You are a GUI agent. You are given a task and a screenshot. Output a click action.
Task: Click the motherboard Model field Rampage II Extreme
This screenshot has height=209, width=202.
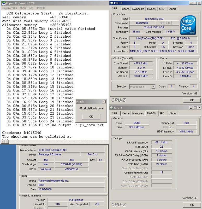tap(59, 154)
